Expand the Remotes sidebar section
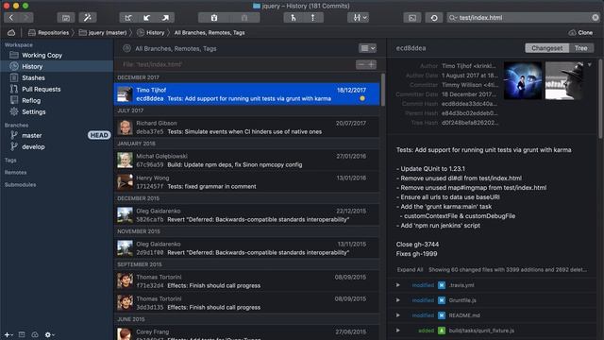 (x=15, y=172)
